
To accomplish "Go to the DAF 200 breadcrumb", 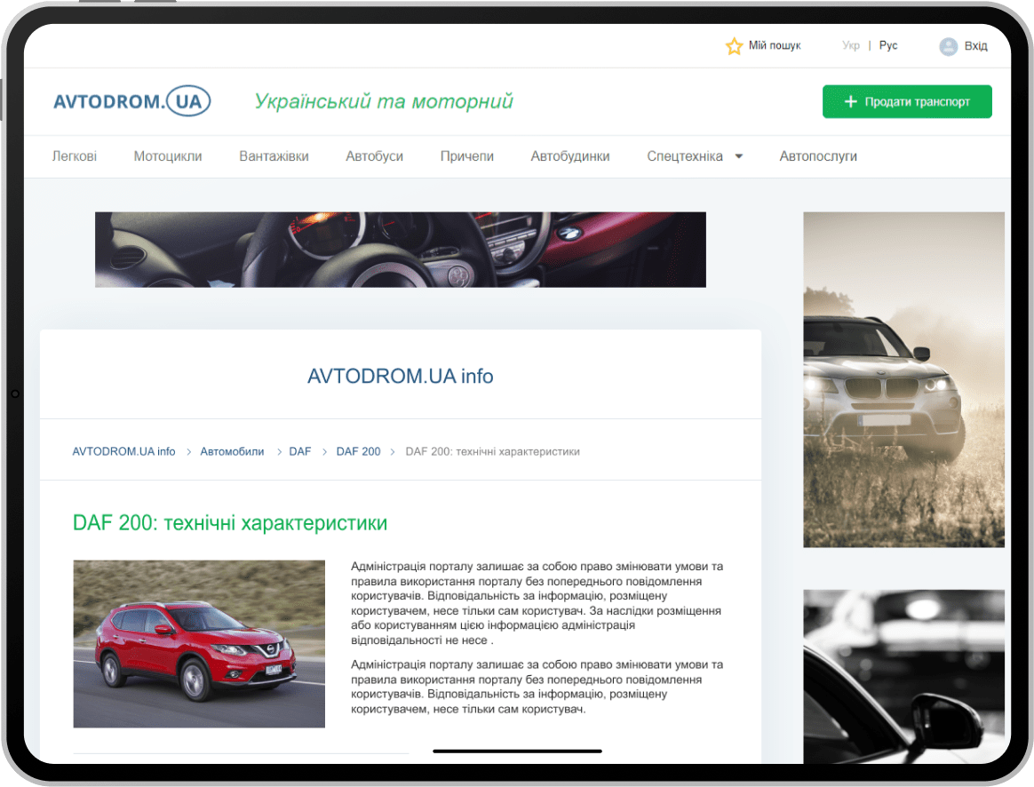I will pyautogui.click(x=358, y=451).
